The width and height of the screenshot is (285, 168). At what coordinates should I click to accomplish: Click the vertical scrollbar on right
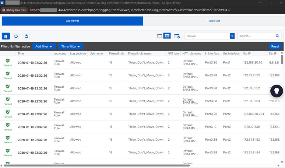[282, 59]
